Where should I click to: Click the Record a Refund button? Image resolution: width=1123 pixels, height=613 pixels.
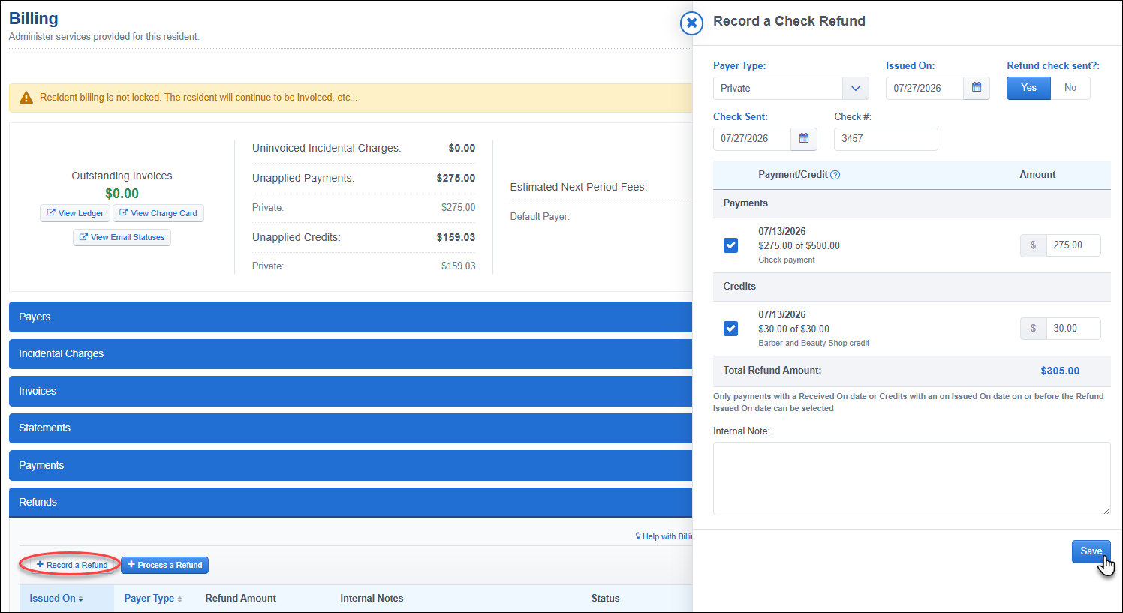tap(72, 565)
